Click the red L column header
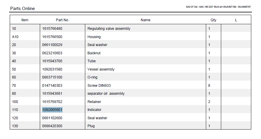261x139 pixels. click(x=236, y=20)
